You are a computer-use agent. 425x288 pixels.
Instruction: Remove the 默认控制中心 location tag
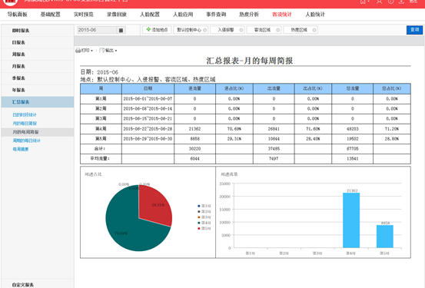click(x=204, y=30)
